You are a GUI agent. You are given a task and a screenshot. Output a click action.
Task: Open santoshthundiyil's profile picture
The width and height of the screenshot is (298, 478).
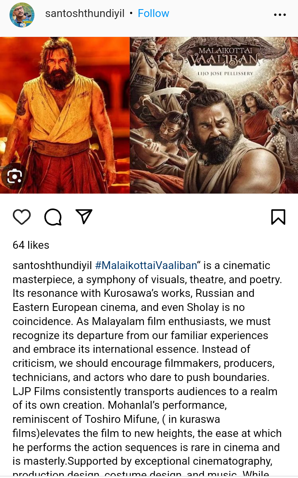[x=22, y=15]
